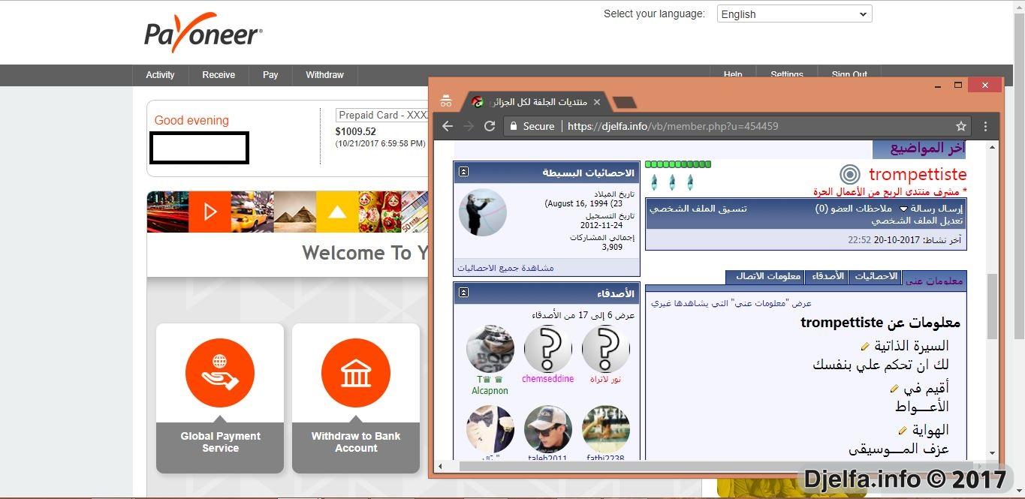Click the $1009.52 balance text
Image resolution: width=1025 pixels, height=499 pixels.
tap(356, 131)
